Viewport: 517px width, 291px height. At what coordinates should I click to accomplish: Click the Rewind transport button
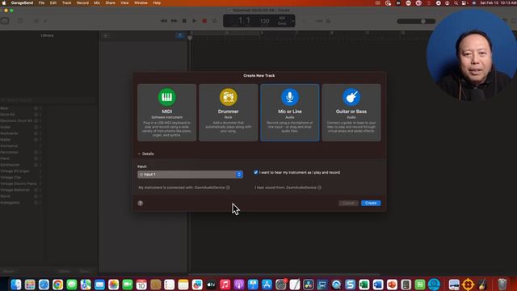pos(164,21)
